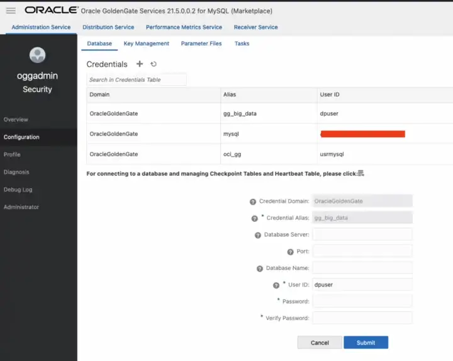Select the gg_big_data alias cell
Image resolution: width=453 pixels, height=361 pixels.
[x=269, y=113]
